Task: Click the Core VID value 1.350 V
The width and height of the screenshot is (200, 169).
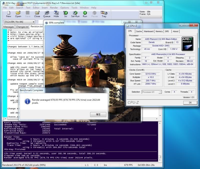Action: click(x=174, y=49)
